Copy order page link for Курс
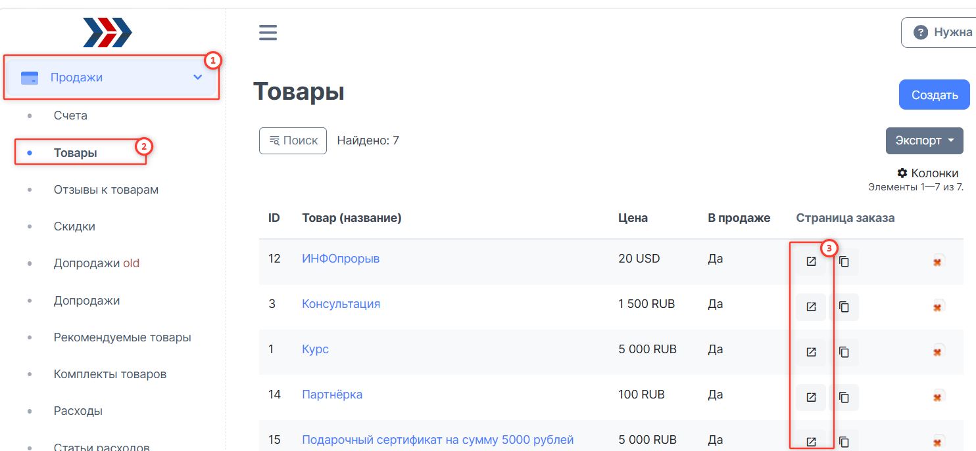The image size is (976, 451). tap(844, 352)
